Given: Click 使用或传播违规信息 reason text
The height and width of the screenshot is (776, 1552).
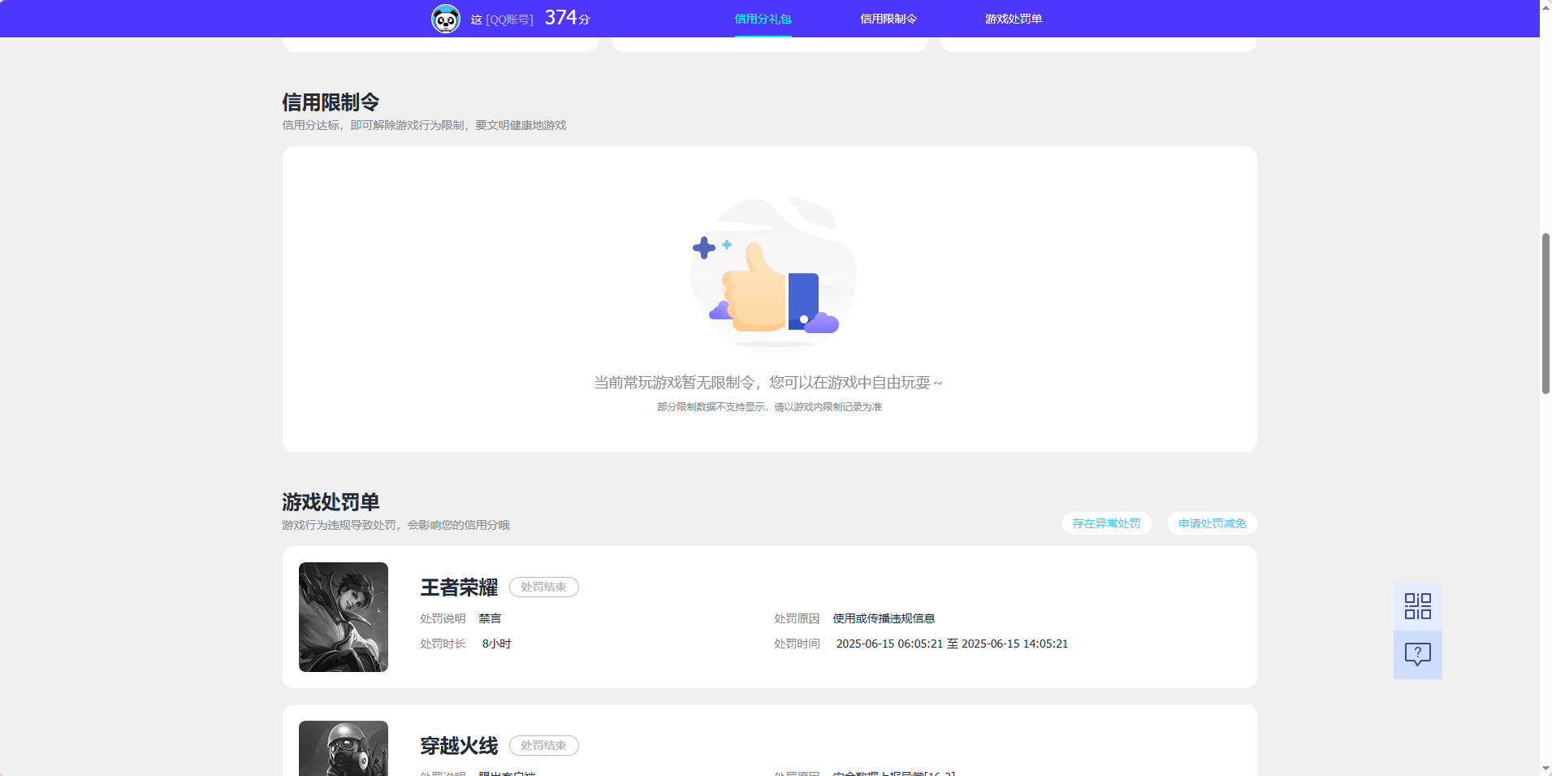Looking at the screenshot, I should click(x=884, y=618).
